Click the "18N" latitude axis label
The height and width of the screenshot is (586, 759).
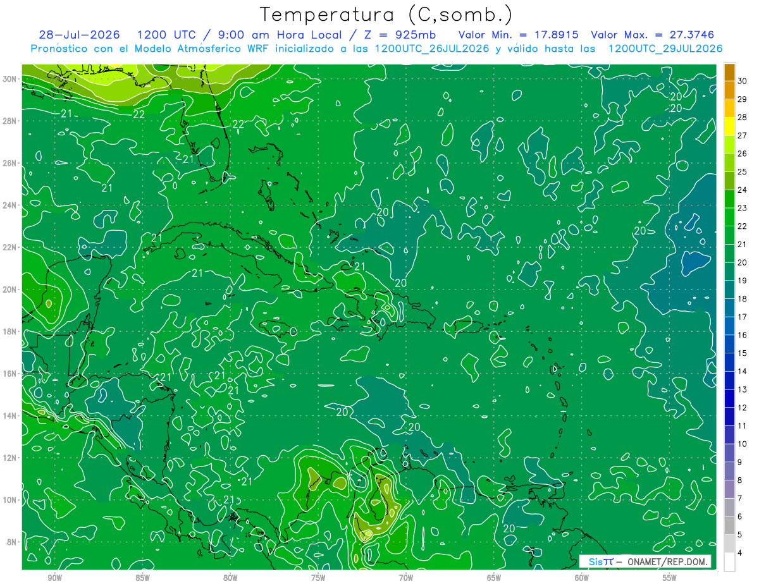pos(10,331)
